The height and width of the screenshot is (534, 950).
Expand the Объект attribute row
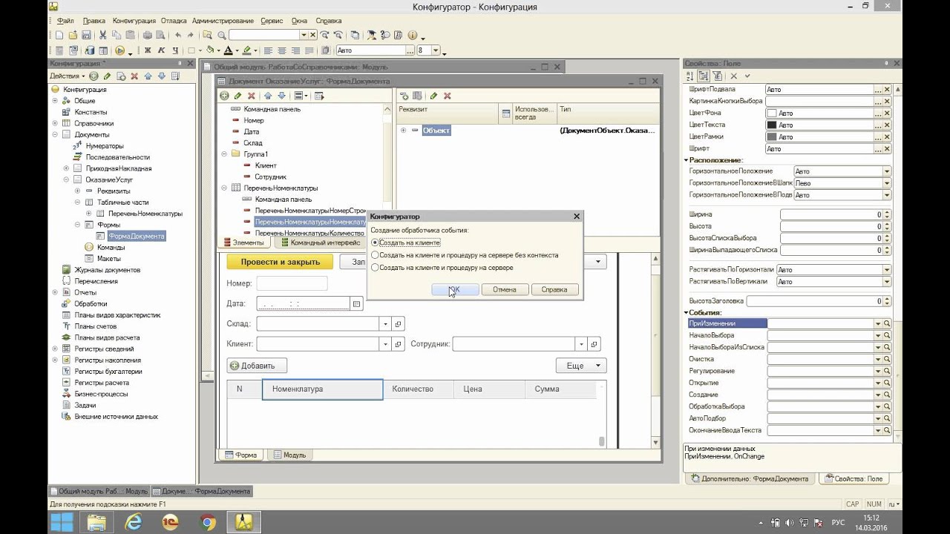pyautogui.click(x=404, y=130)
